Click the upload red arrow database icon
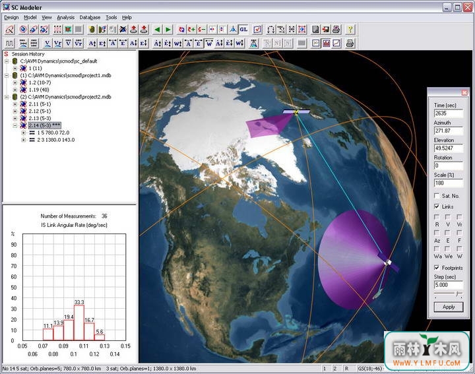475x374 pixels. (x=133, y=30)
